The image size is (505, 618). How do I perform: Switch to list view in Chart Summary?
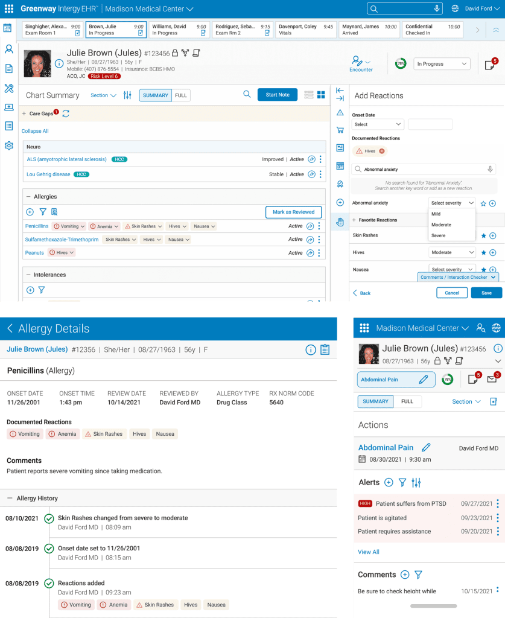309,95
